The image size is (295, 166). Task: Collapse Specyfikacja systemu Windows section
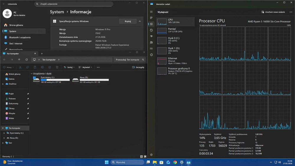[140, 21]
